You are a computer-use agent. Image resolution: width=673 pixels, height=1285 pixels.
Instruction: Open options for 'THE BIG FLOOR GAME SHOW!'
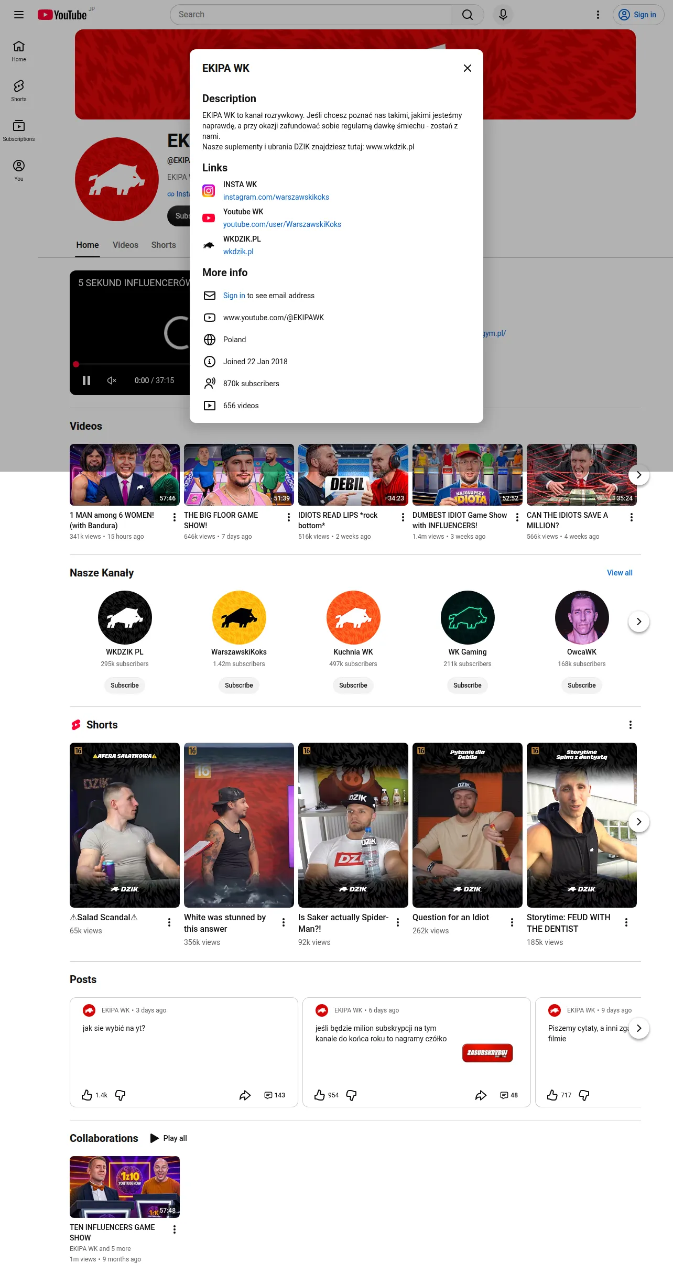[x=289, y=517]
